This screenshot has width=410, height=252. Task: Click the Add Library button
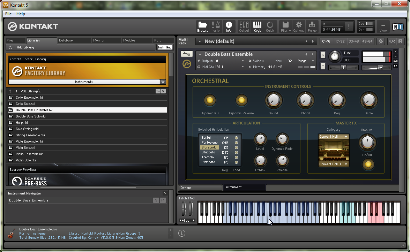(x=25, y=47)
